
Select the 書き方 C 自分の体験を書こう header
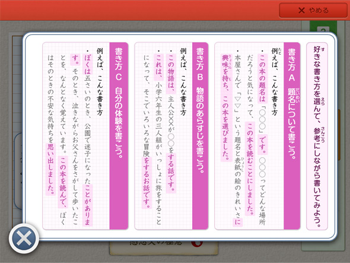point(119,135)
